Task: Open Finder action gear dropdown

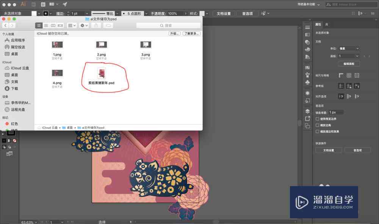Action: click(x=84, y=25)
